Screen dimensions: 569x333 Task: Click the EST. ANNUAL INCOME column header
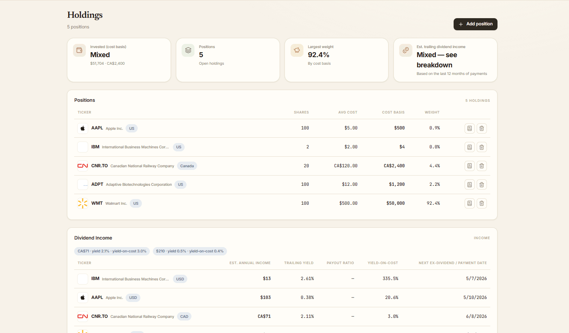[x=250, y=263]
